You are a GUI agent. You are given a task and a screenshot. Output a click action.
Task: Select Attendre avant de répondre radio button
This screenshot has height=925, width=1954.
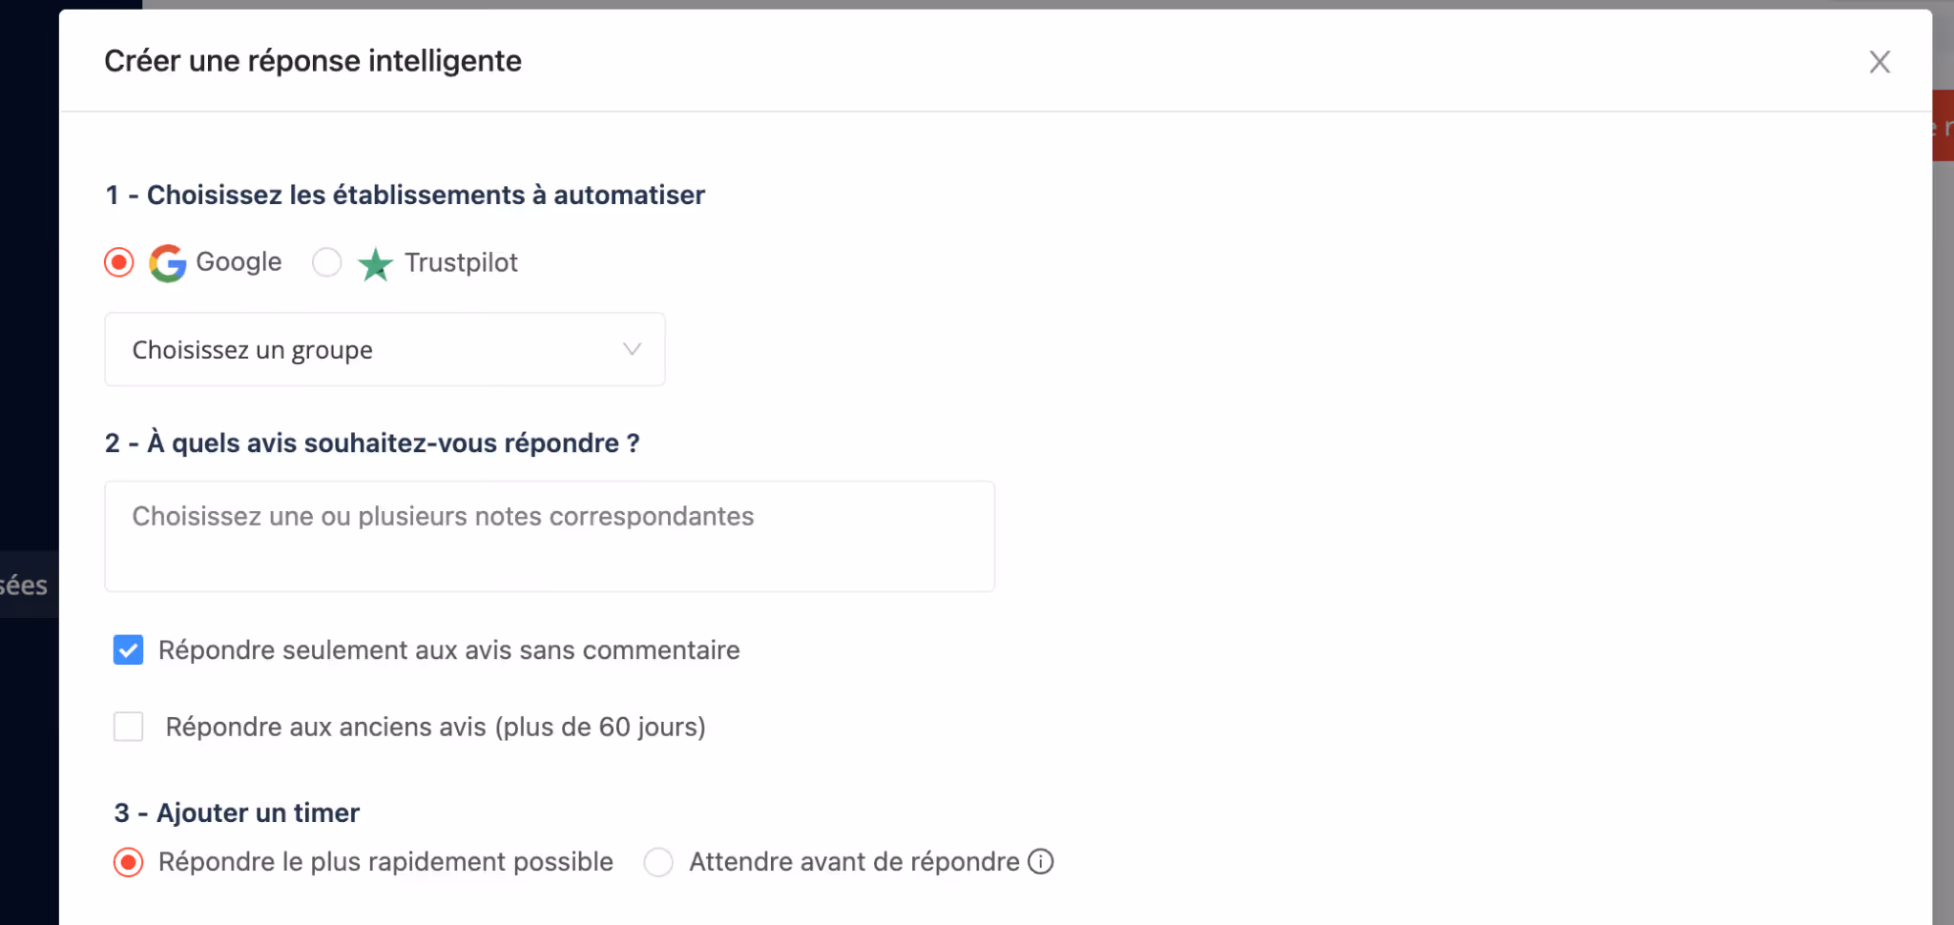[658, 862]
